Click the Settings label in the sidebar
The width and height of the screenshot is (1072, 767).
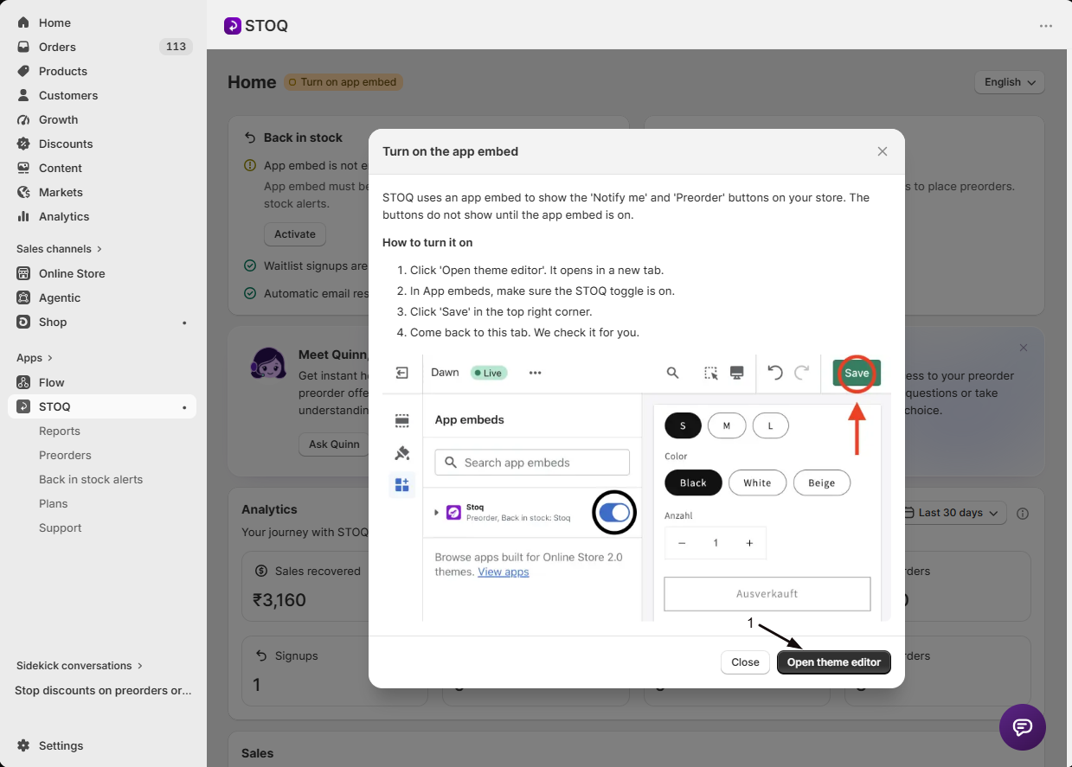(61, 745)
